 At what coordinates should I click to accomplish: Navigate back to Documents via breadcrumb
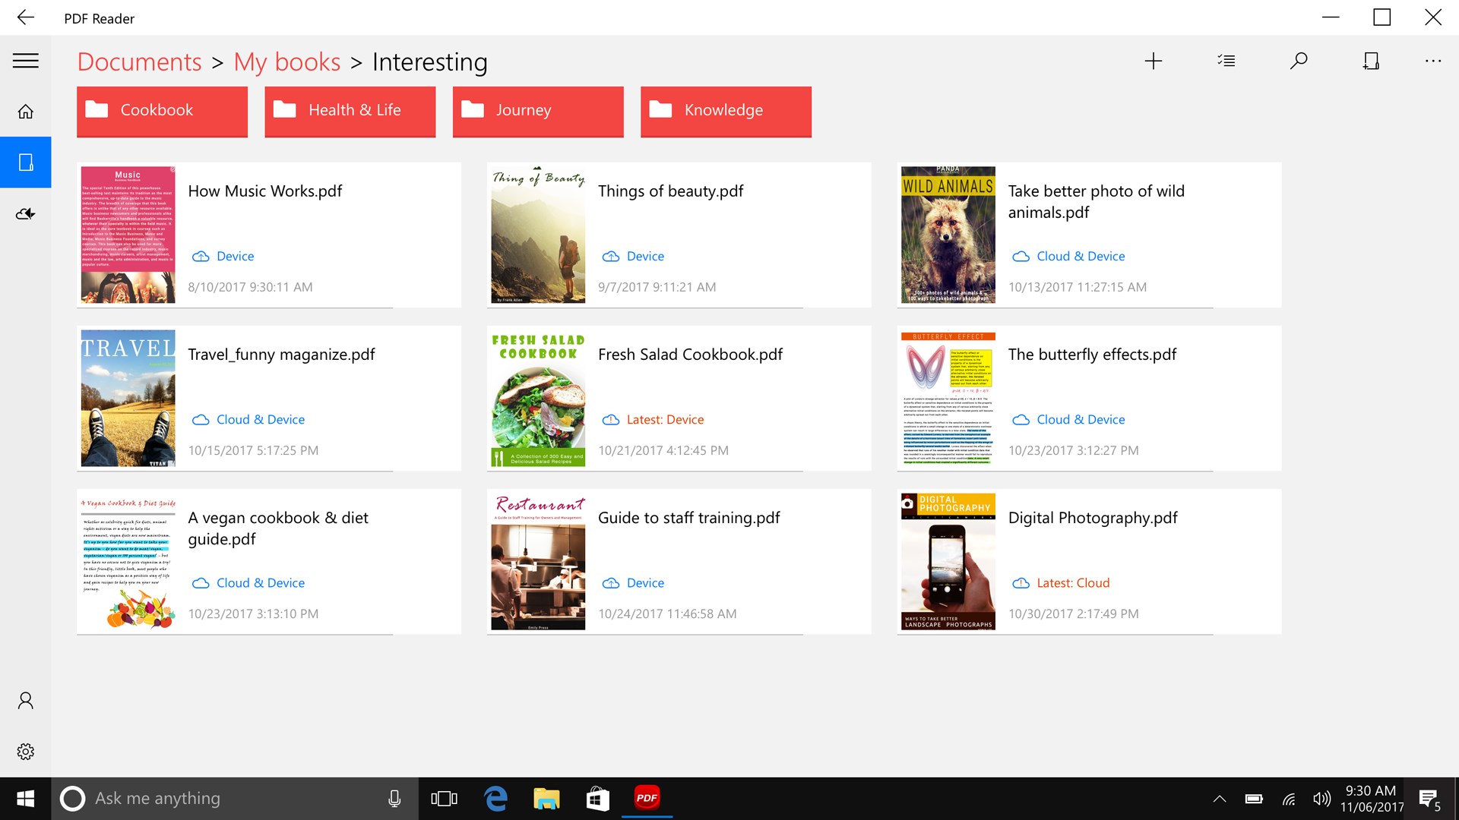point(140,62)
